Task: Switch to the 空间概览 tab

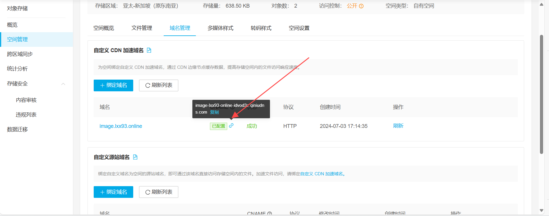Action: (x=104, y=28)
